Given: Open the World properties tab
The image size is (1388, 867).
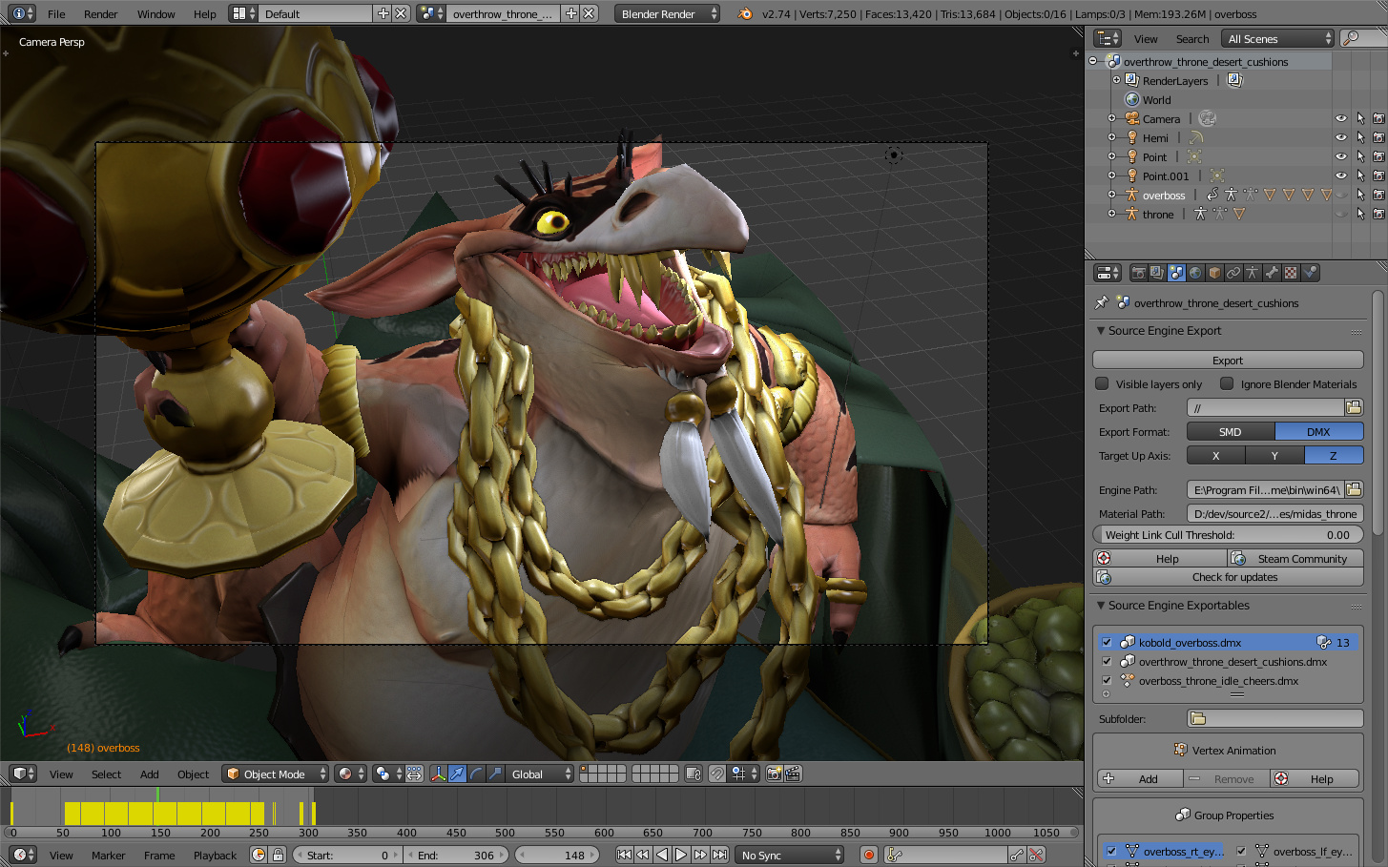Looking at the screenshot, I should pyautogui.click(x=1195, y=273).
